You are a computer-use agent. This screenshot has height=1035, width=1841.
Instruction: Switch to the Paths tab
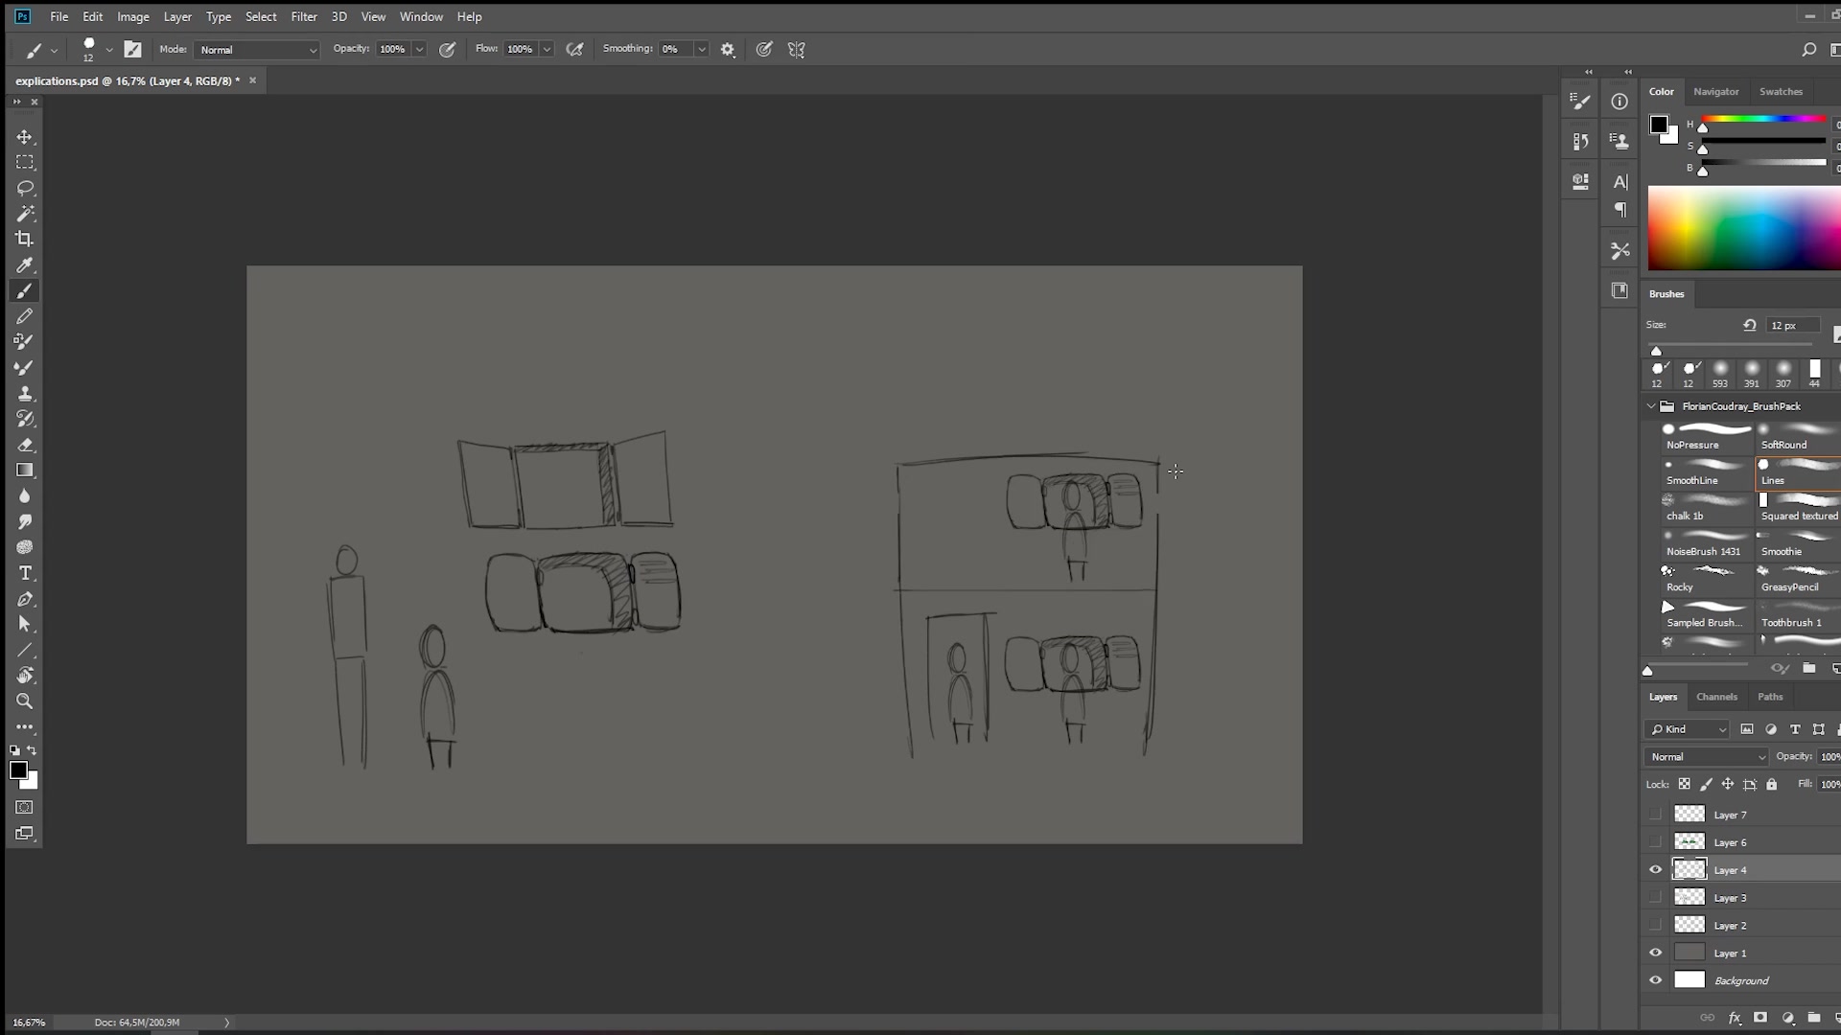1770,697
